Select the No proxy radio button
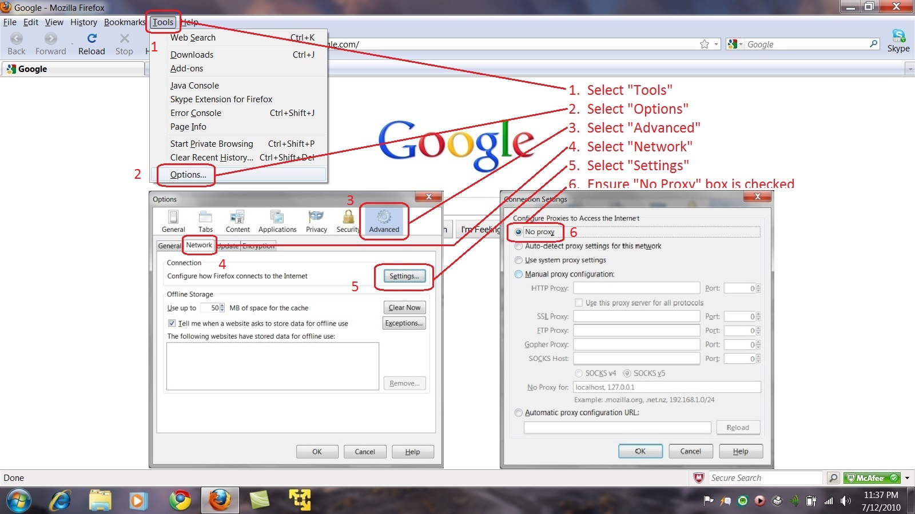915x514 pixels. pos(518,232)
